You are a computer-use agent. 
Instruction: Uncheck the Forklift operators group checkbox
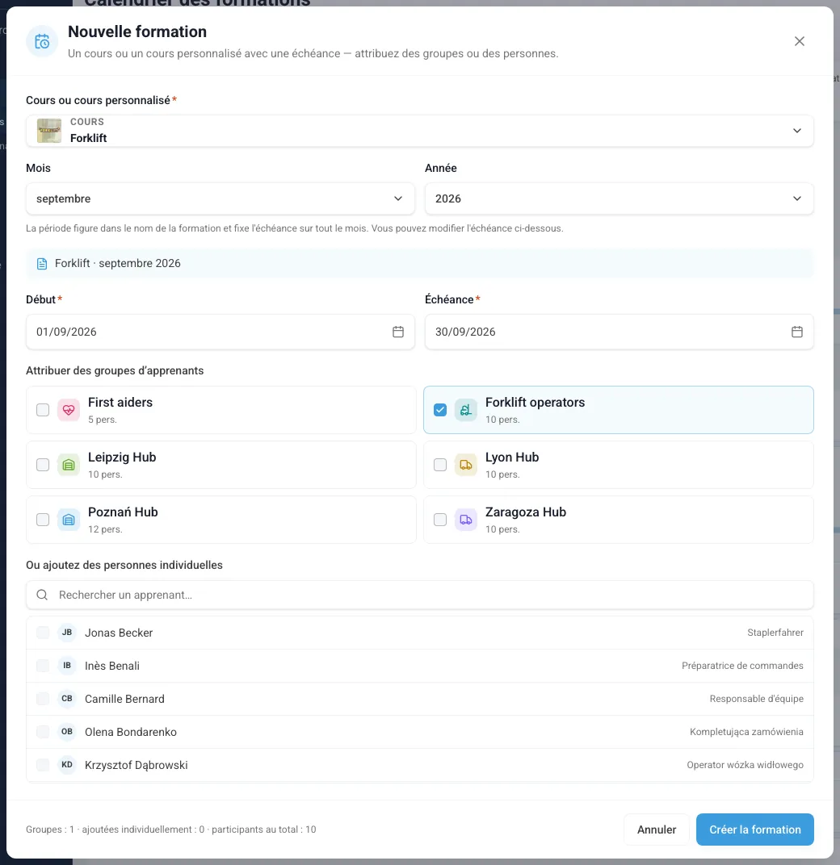(440, 410)
